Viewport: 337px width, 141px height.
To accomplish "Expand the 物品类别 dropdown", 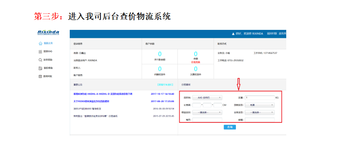I will click(207, 112).
